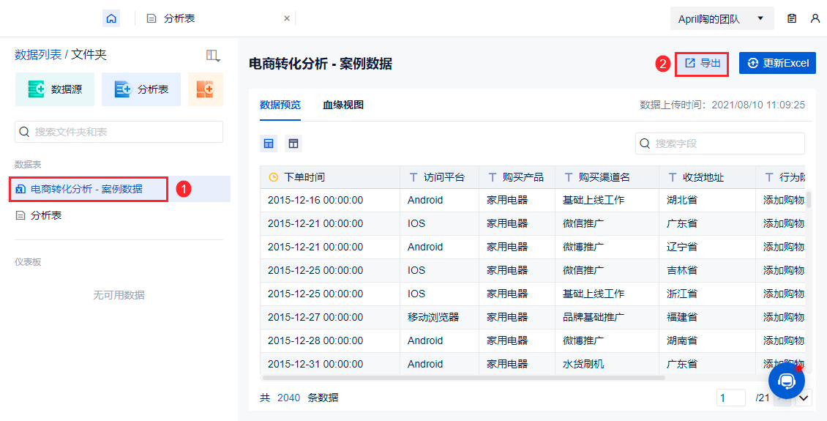
Task: Select 电商转化分析 - 案例数据 in data list
Action: (x=86, y=189)
